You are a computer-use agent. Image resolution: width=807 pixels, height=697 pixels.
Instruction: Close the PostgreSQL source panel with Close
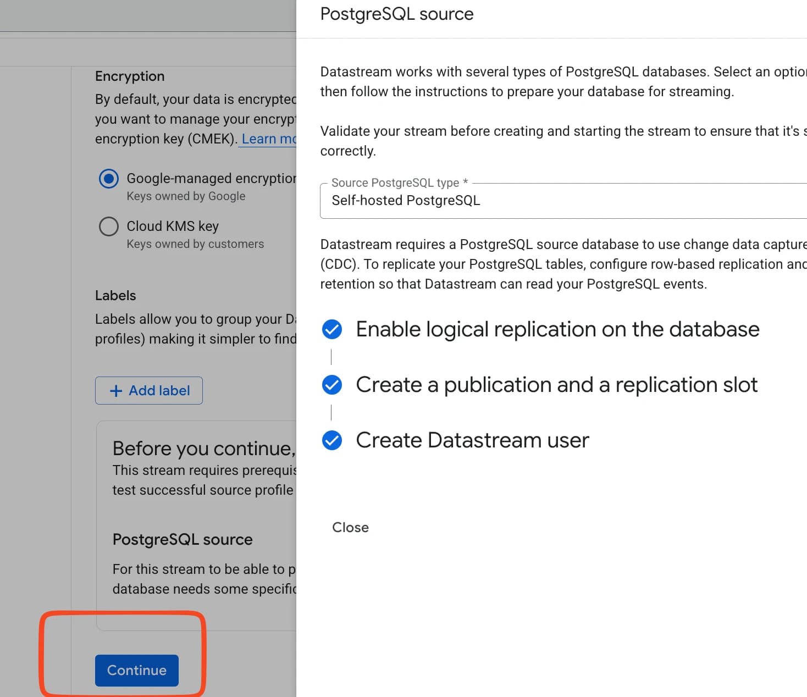350,527
